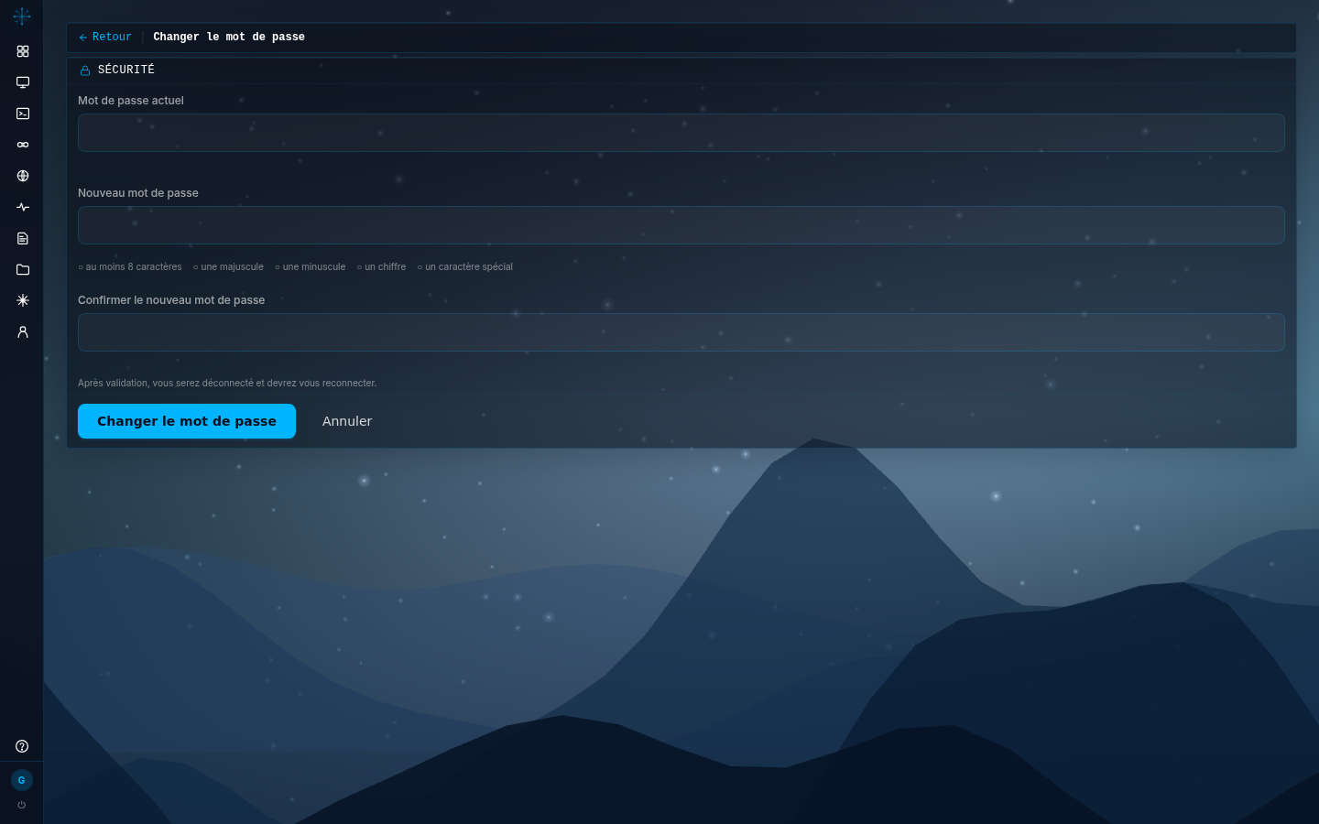Screen dimensions: 1319x824
Task: Focus the Mot de passe actuel input field
Action: pos(681,133)
